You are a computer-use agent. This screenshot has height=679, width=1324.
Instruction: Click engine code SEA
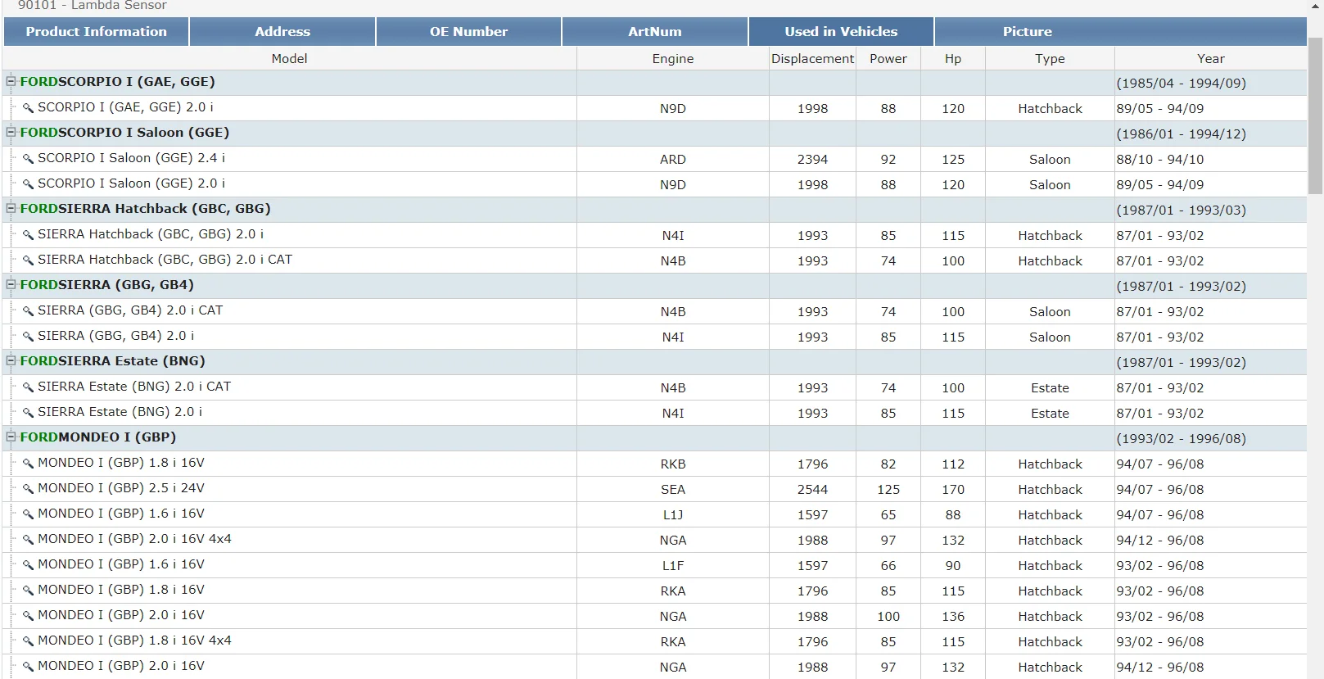point(673,490)
